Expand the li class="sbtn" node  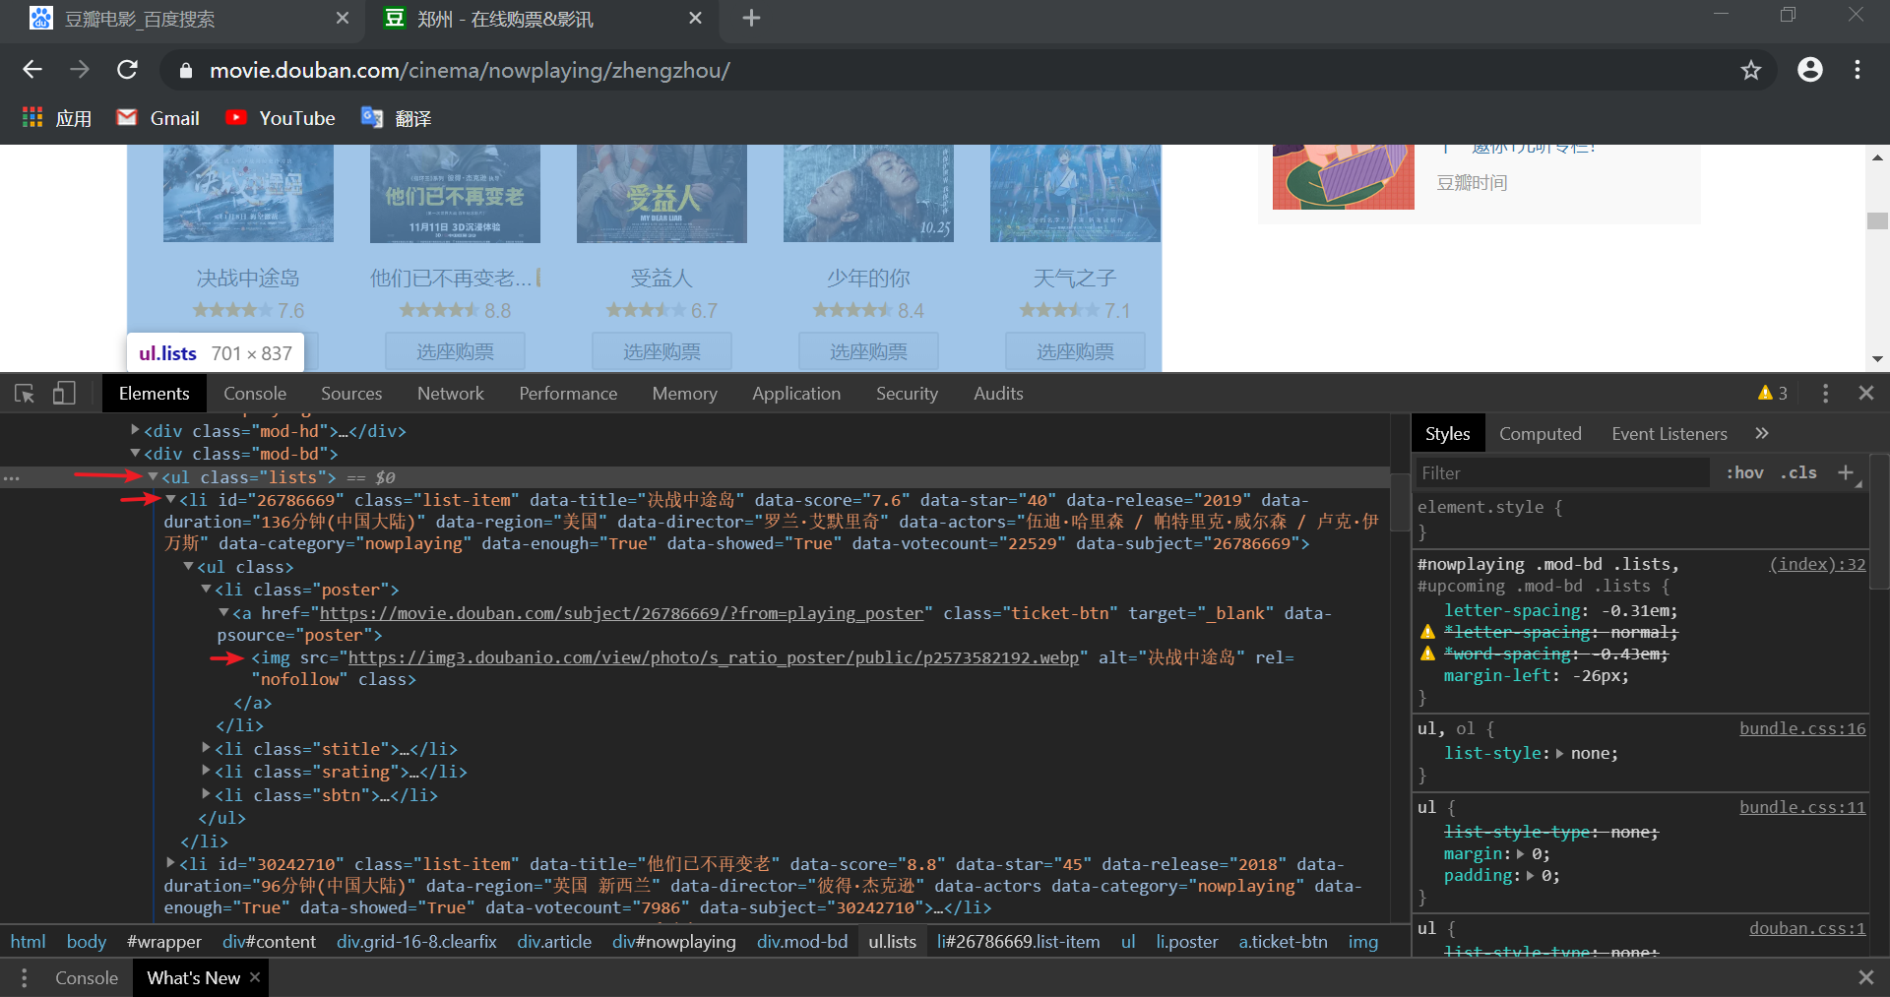[207, 794]
